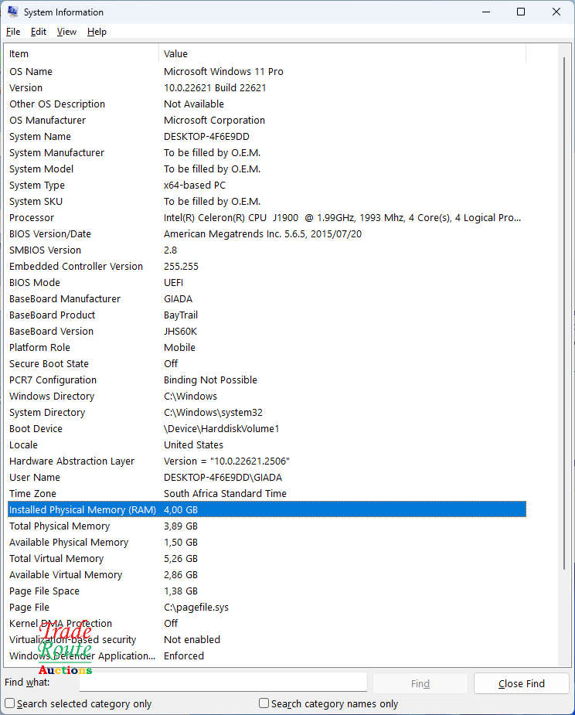Image resolution: width=575 pixels, height=715 pixels.
Task: Open the File menu
Action: tap(13, 32)
